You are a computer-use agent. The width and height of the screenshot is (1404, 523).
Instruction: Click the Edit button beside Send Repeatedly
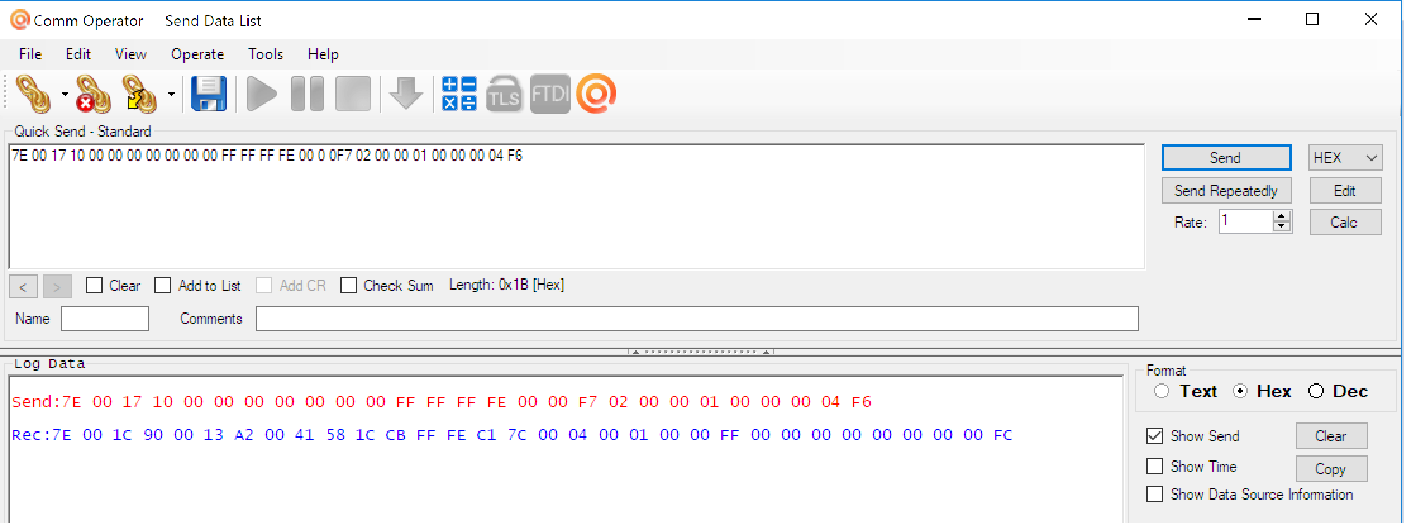coord(1345,190)
